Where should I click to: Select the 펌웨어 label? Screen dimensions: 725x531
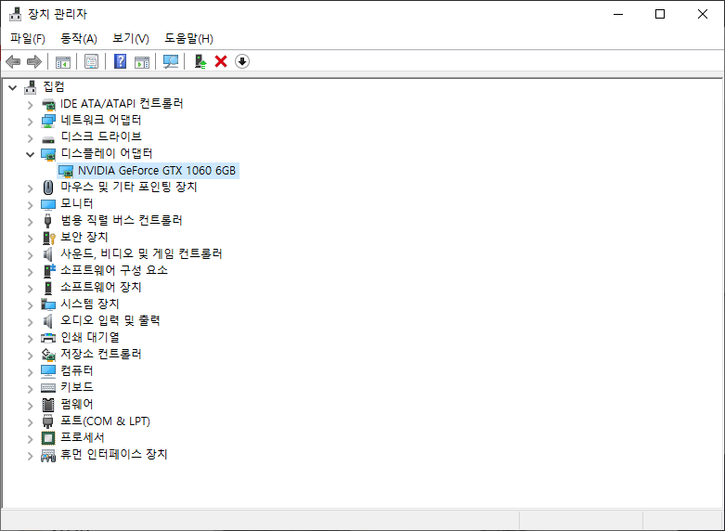pyautogui.click(x=77, y=404)
